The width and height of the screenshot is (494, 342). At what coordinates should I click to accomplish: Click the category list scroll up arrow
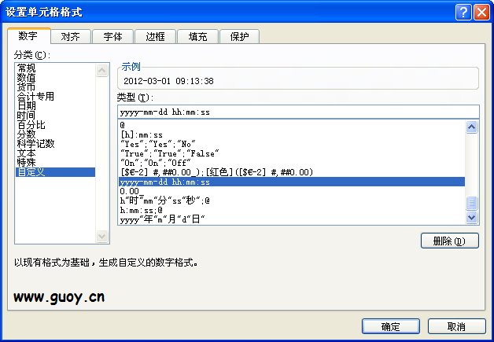101,70
